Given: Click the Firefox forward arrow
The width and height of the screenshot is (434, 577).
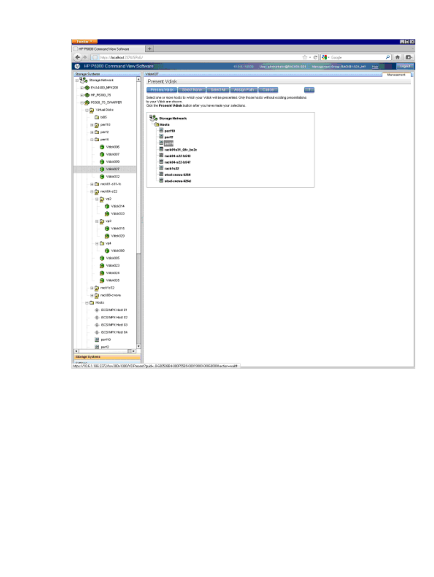Looking at the screenshot, I should 84,57.
